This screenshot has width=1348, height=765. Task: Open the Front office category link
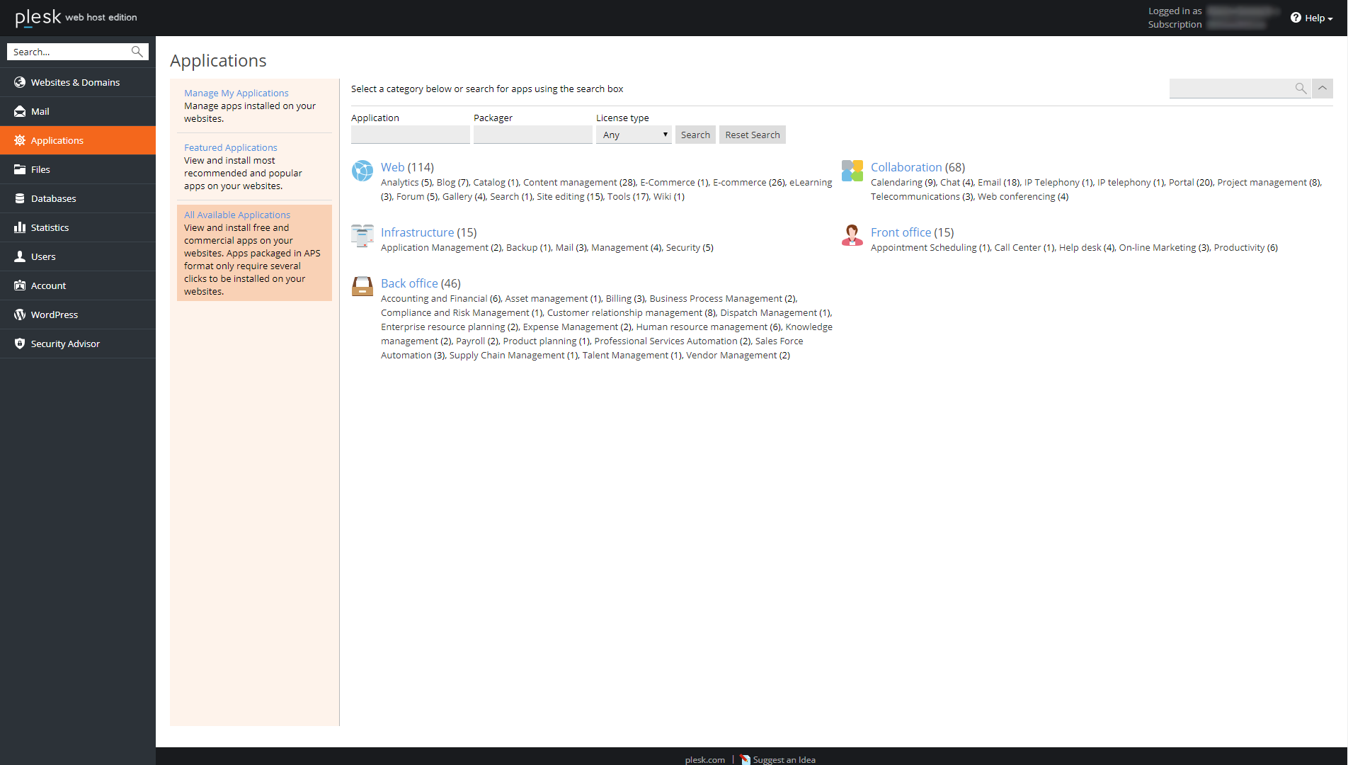pos(901,232)
